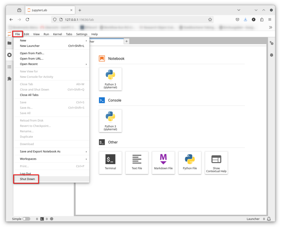The image size is (281, 228).
Task: Go back with browser back arrow
Action: click(11, 20)
